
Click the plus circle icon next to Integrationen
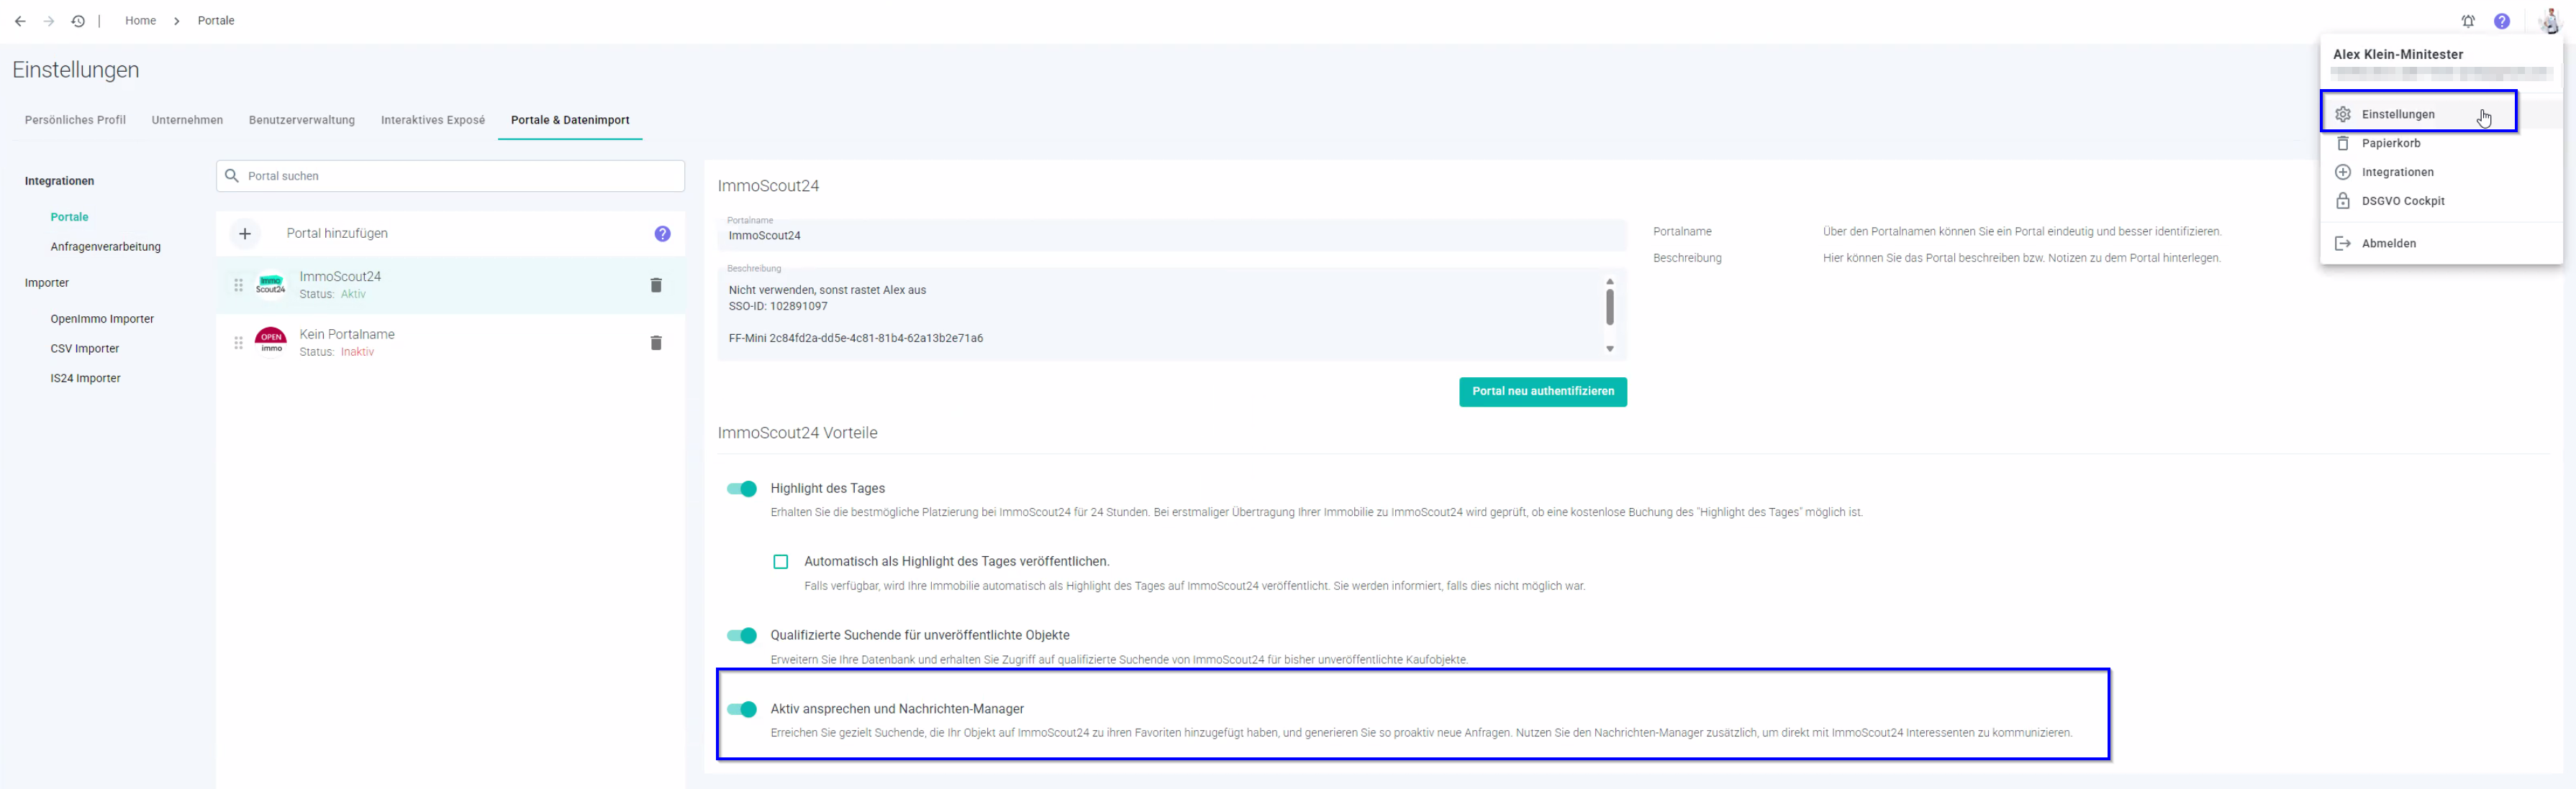coord(2343,172)
